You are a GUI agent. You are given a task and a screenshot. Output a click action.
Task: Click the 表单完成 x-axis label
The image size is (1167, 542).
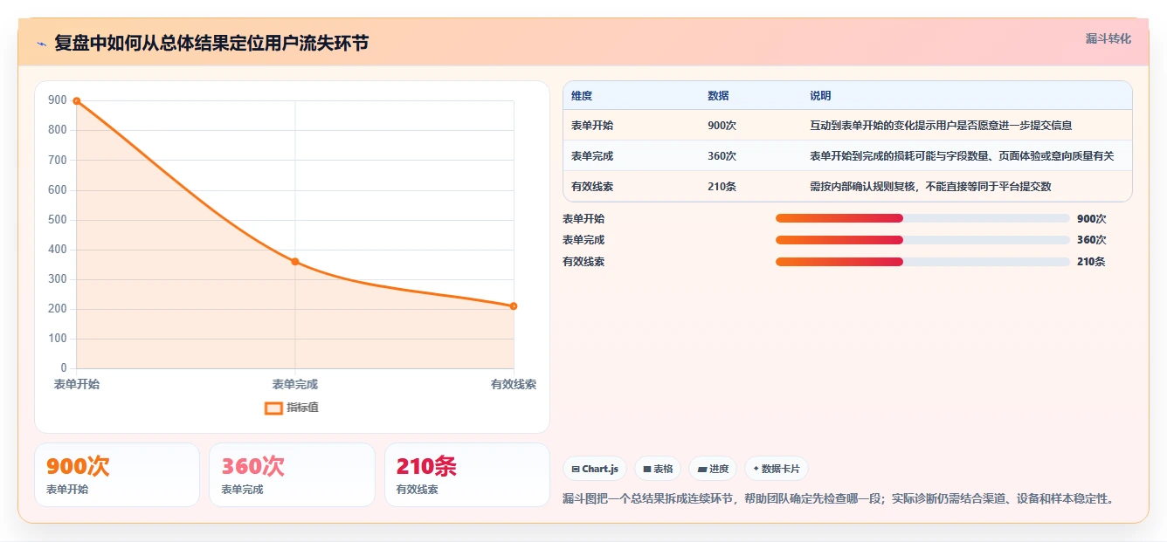295,384
